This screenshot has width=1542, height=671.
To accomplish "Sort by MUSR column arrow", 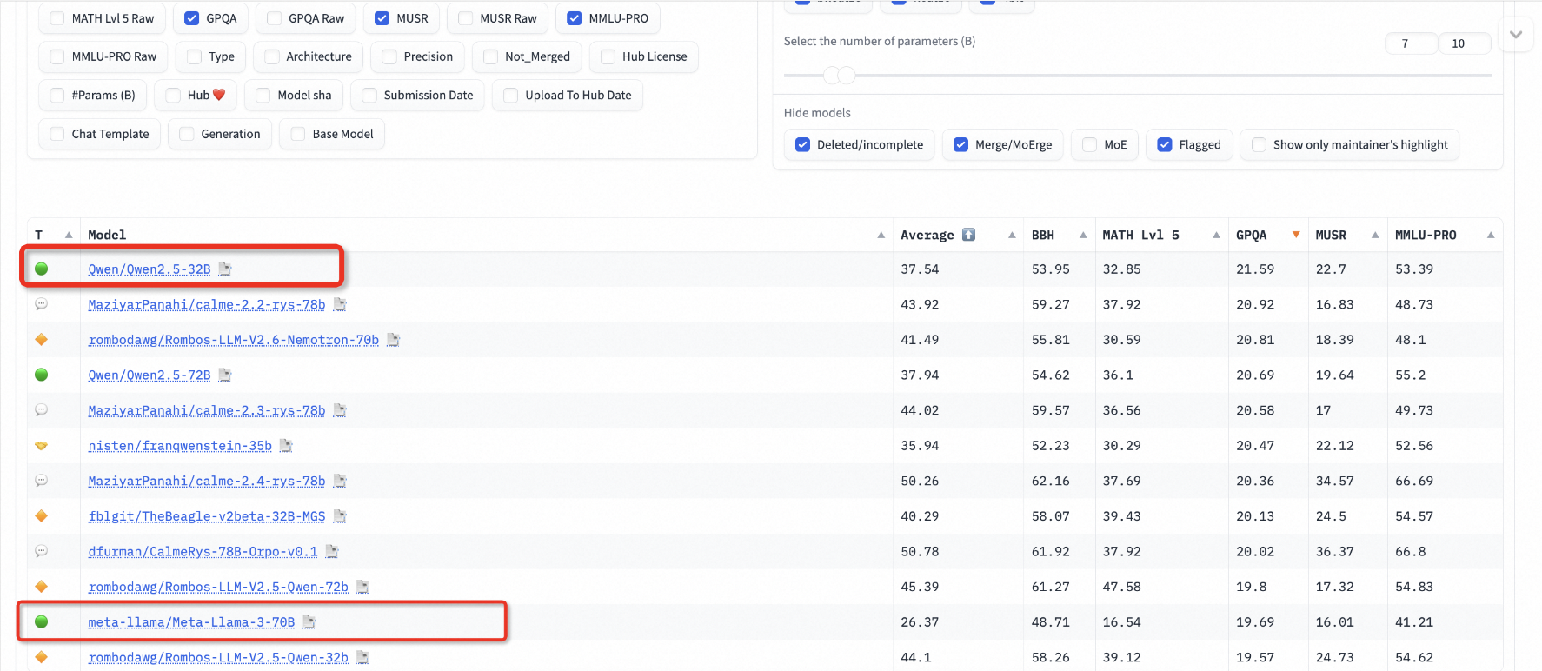I will (x=1375, y=235).
